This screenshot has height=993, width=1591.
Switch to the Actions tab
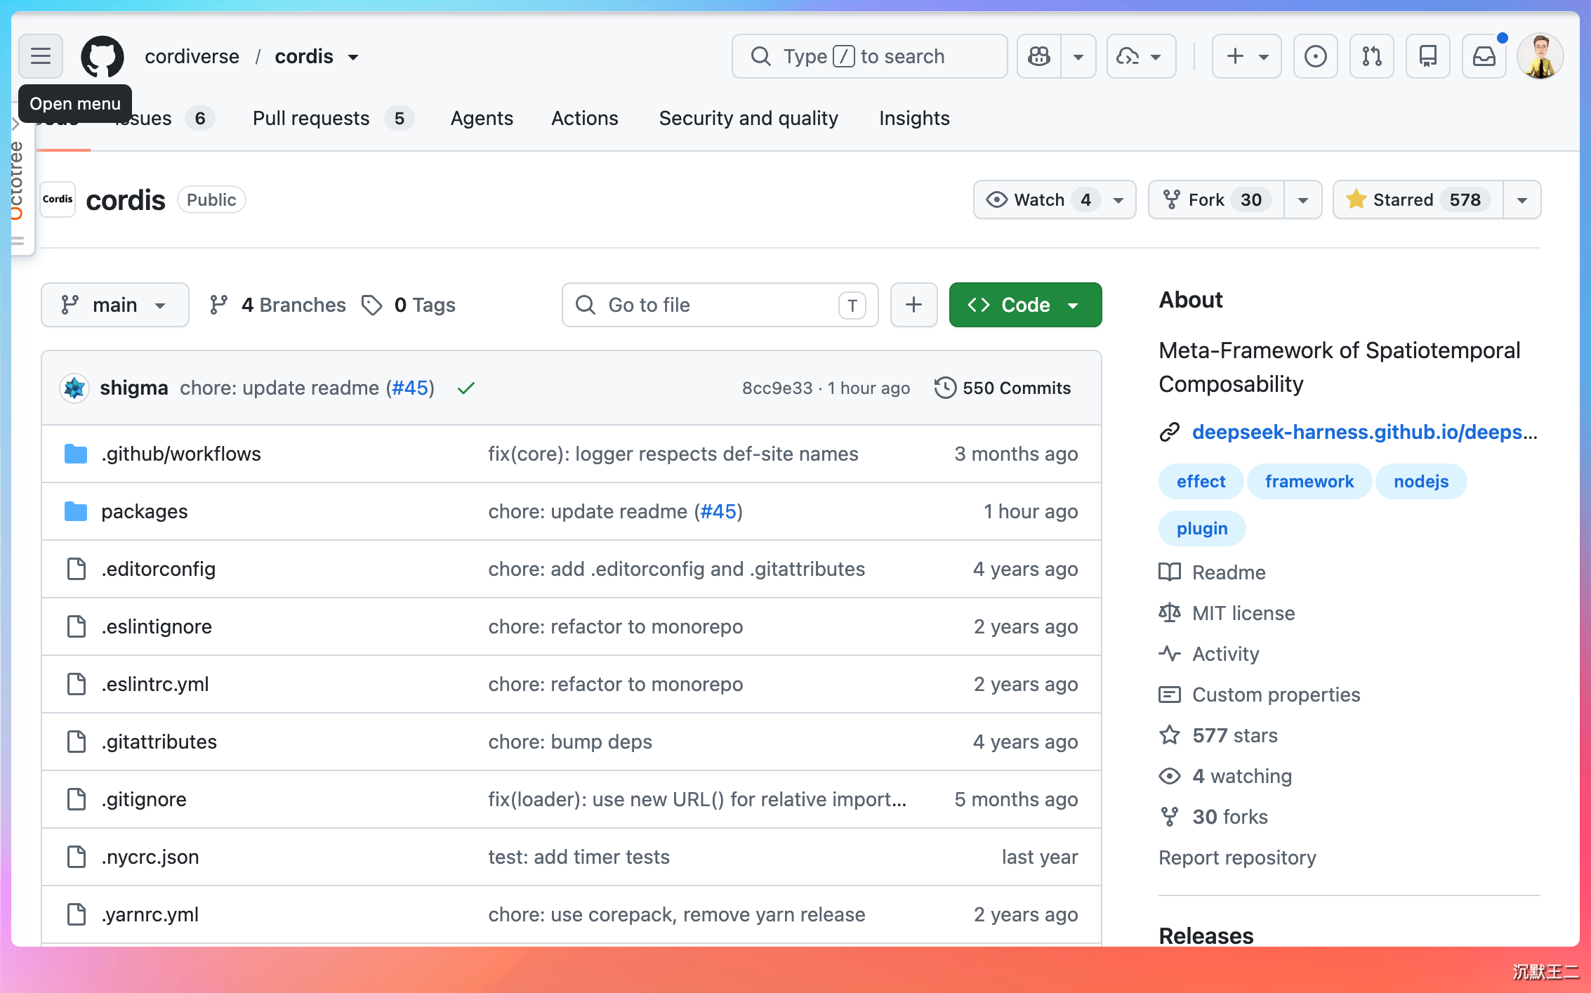tap(585, 118)
